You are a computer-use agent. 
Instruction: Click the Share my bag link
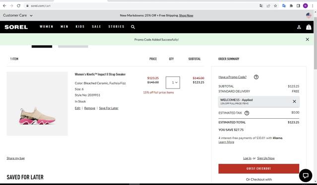(15, 158)
